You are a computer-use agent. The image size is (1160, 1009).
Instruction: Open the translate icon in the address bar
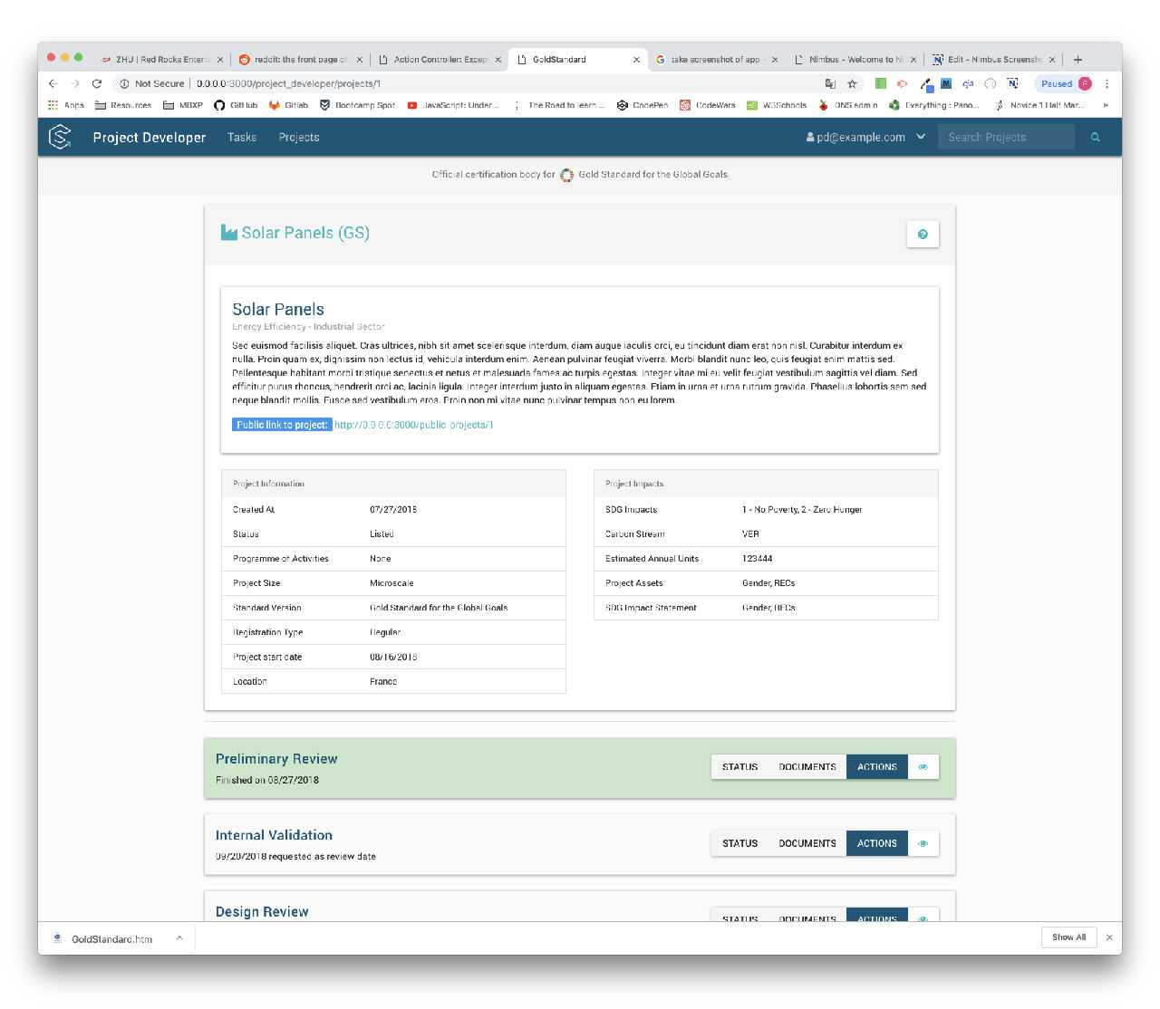830,83
